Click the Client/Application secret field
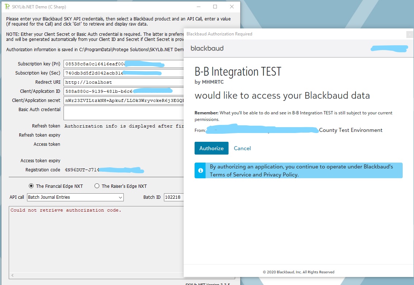Screen dimensions: 414x285 (123, 100)
